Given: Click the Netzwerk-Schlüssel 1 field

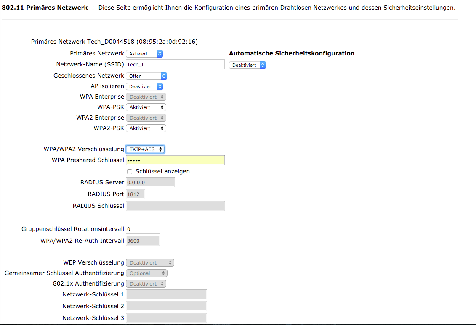Looking at the screenshot, I should pos(166,294).
